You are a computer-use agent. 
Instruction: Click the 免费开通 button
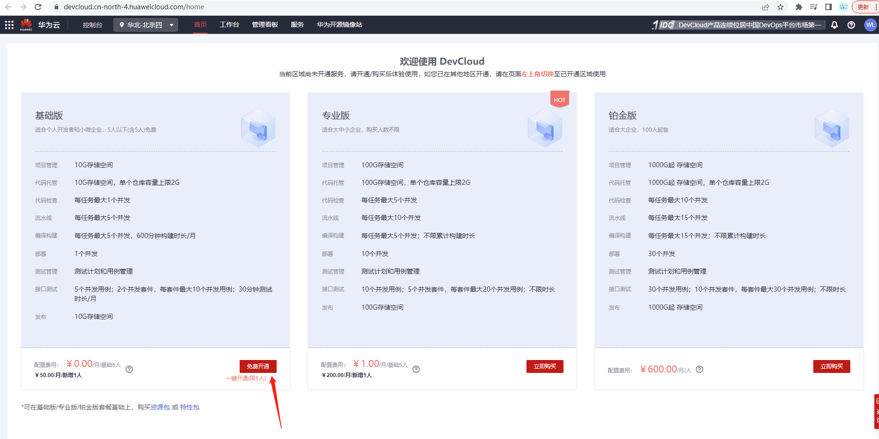[258, 366]
